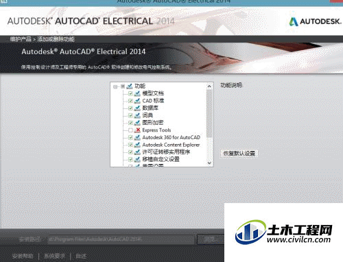Uncheck the 图形加密 checkbox
The image size is (343, 262).
130,123
